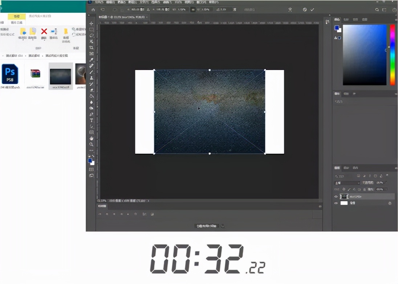Select the Horizontal Type tool
The image size is (398, 284).
[92, 120]
